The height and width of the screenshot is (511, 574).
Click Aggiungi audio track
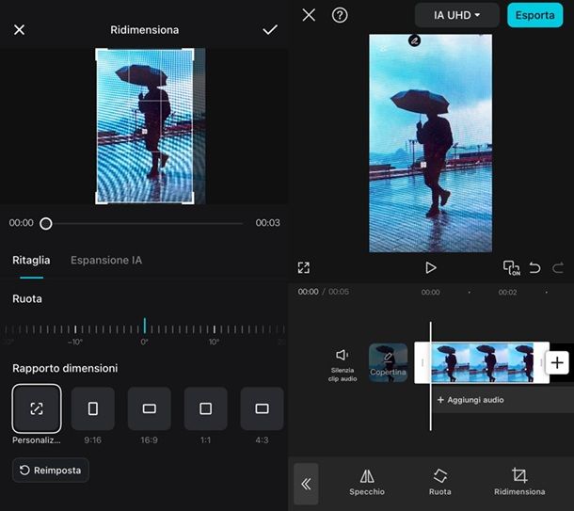[x=470, y=400]
